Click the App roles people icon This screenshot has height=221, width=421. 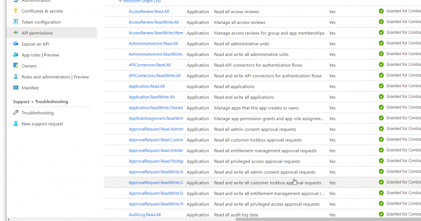tap(16, 55)
